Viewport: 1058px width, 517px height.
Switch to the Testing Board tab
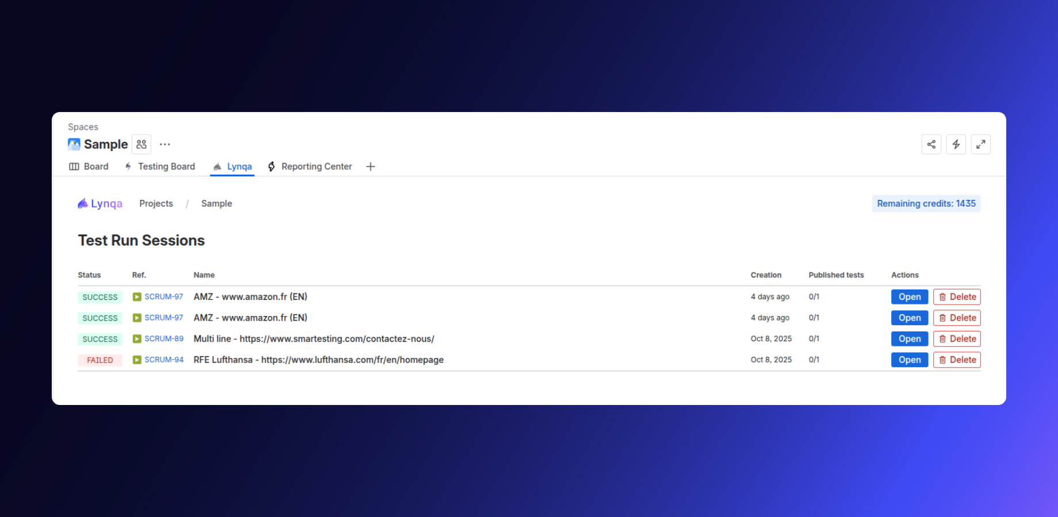166,167
